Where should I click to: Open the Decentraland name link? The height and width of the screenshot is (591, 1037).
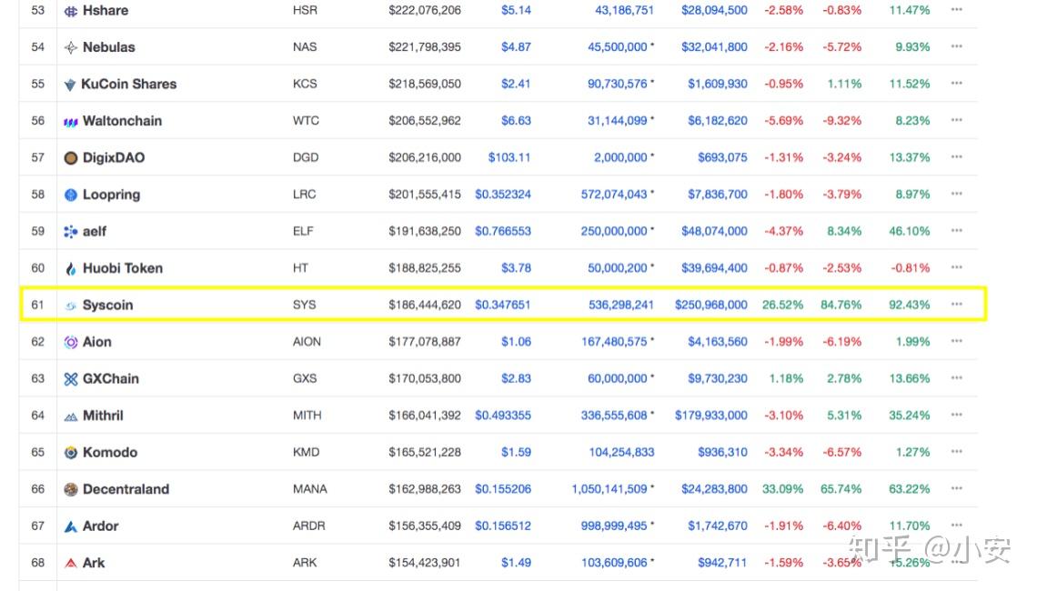[126, 489]
